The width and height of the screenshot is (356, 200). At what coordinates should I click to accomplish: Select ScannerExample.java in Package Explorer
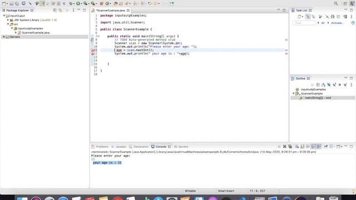click(x=36, y=33)
